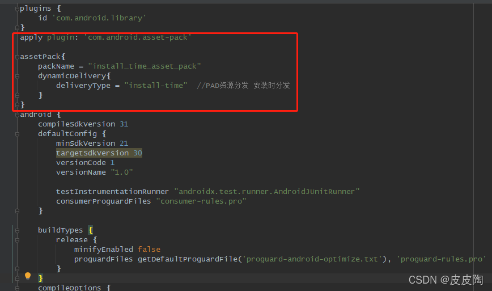The width and height of the screenshot is (492, 291).
Task: Click the "androidx.test.runner.AndroidJUnitRunner" string
Action: pos(267,192)
